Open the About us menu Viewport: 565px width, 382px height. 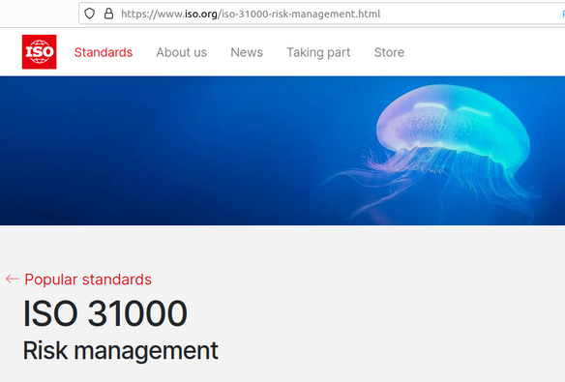[181, 52]
